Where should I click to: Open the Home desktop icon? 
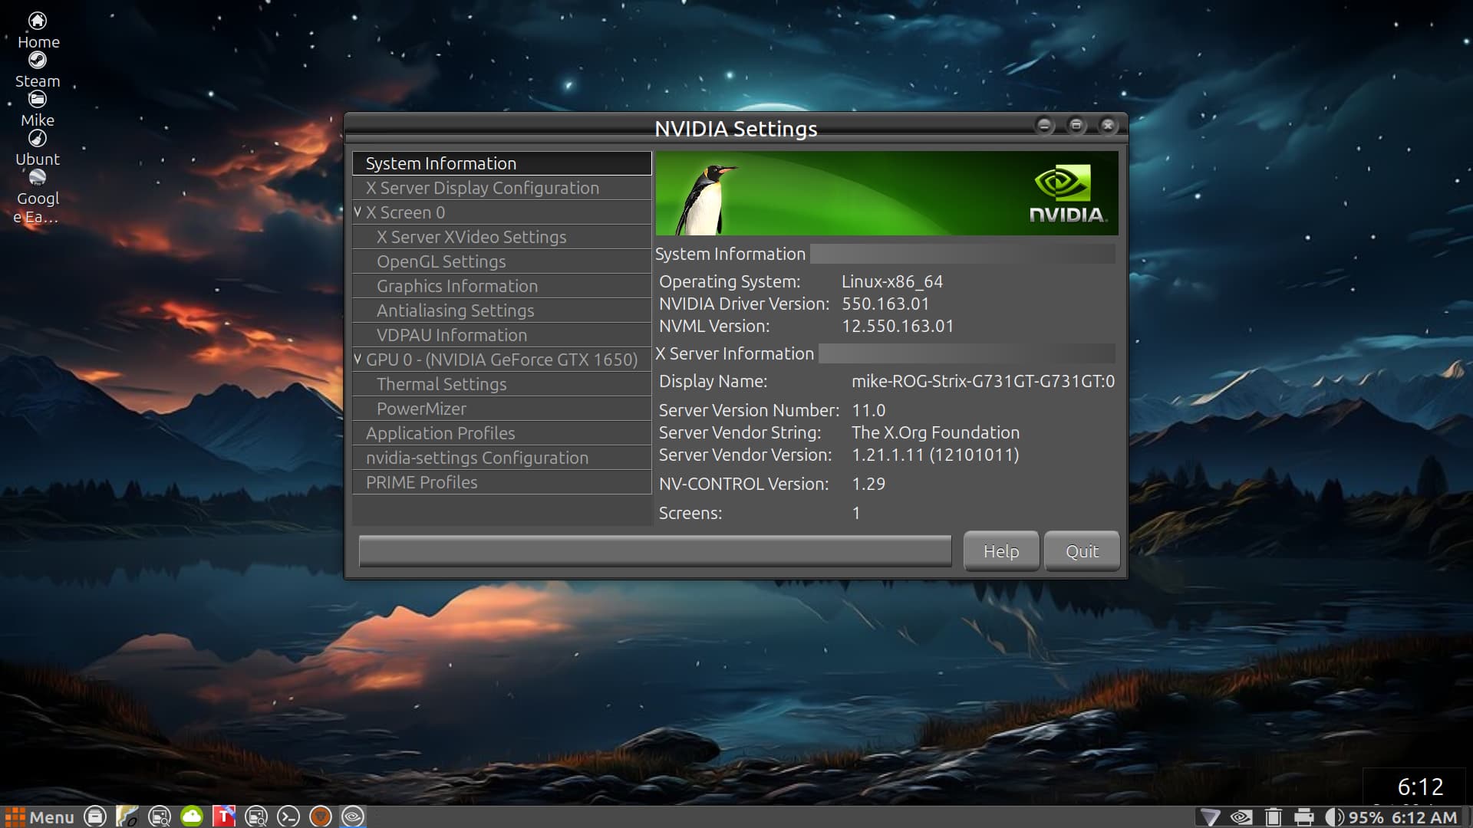click(37, 21)
